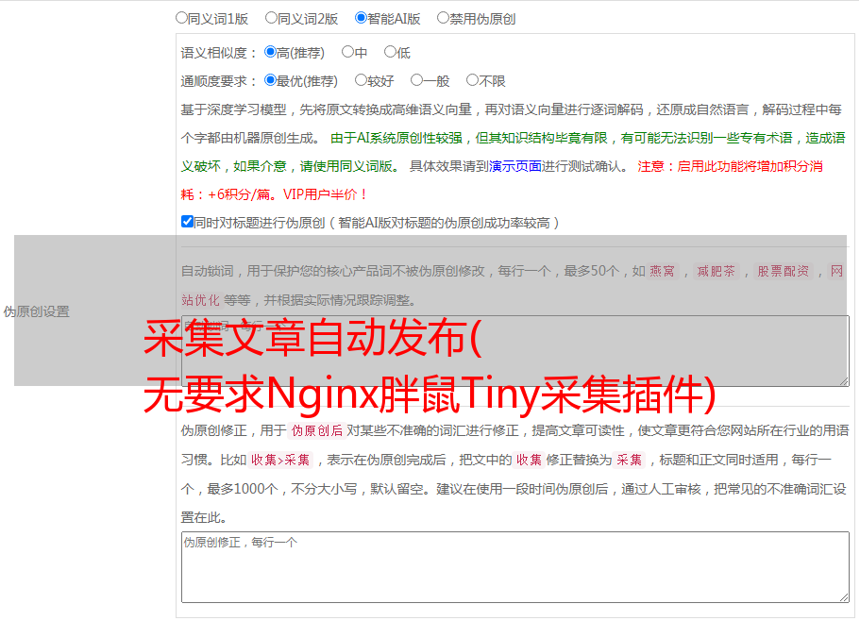Click the 语义相似度 label

[x=214, y=53]
